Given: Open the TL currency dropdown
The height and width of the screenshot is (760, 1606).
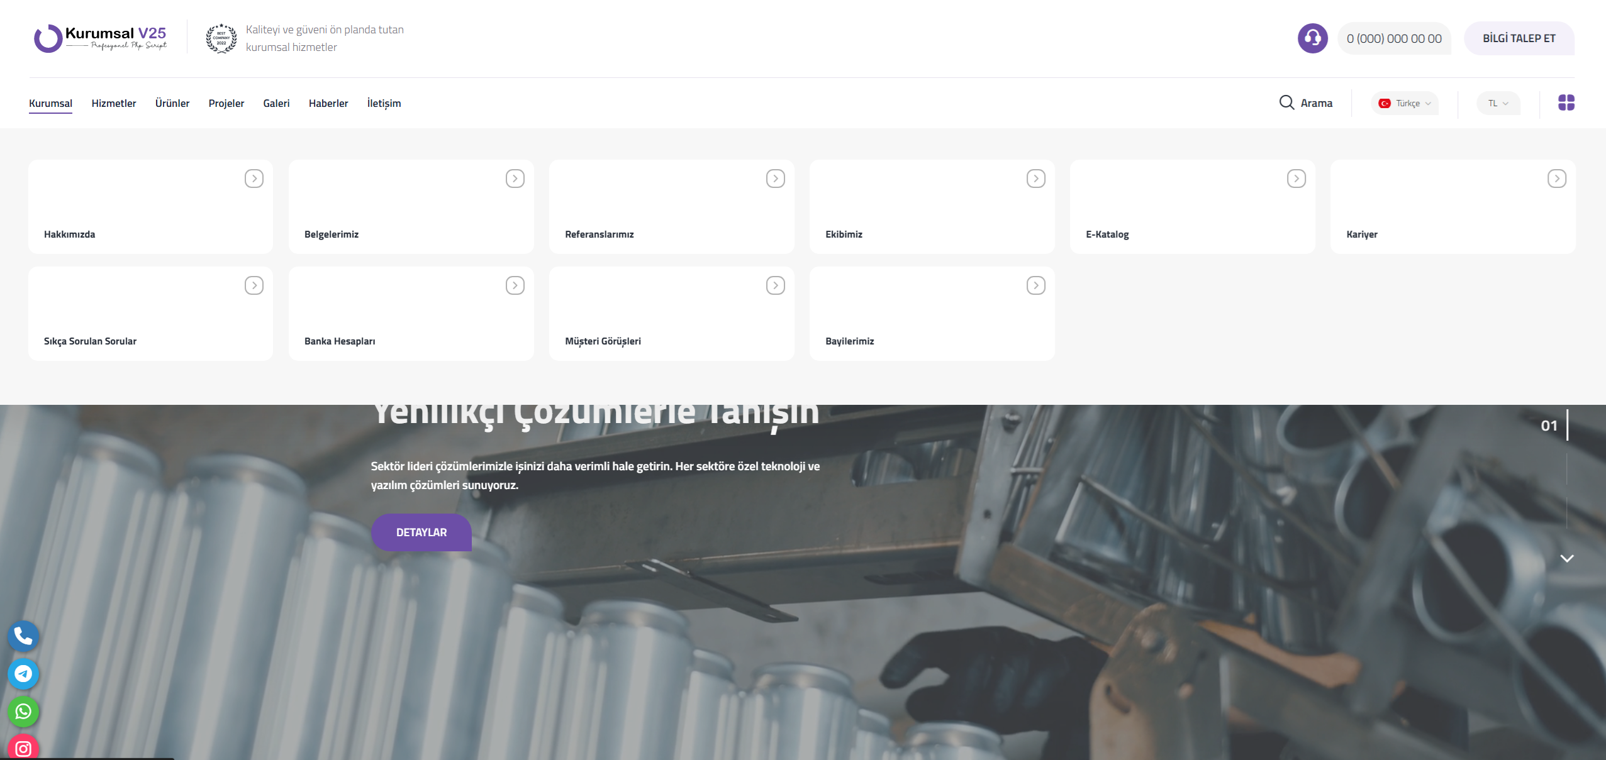Looking at the screenshot, I should tap(1498, 103).
